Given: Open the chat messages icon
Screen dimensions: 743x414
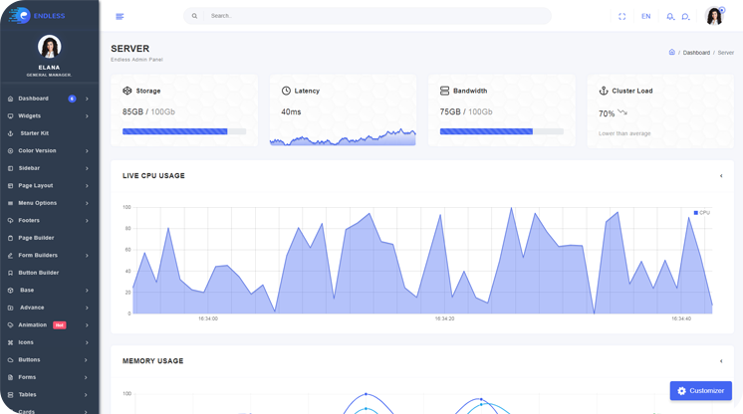Looking at the screenshot, I should point(685,16).
